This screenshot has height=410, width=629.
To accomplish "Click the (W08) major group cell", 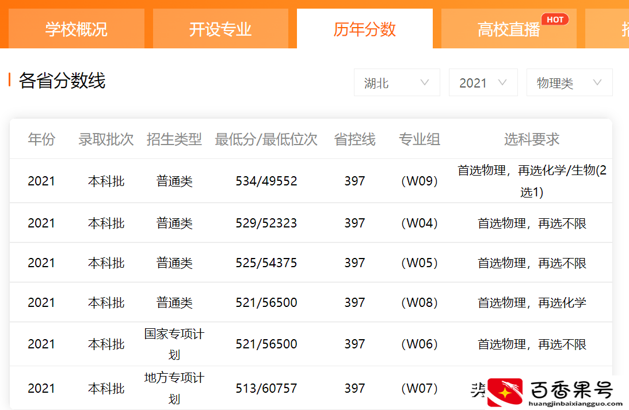I will (x=419, y=302).
